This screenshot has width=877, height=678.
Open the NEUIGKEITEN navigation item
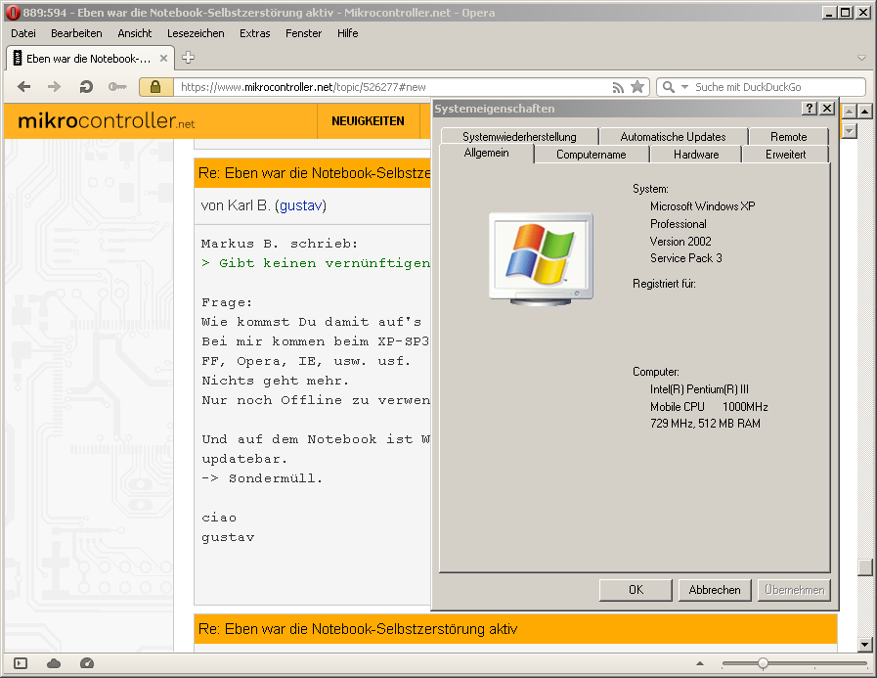click(368, 121)
